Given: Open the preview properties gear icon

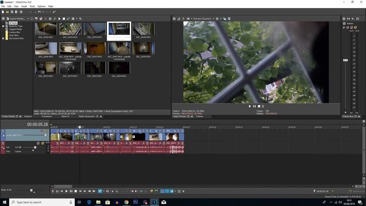Looking at the screenshot, I should pyautogui.click(x=174, y=19).
